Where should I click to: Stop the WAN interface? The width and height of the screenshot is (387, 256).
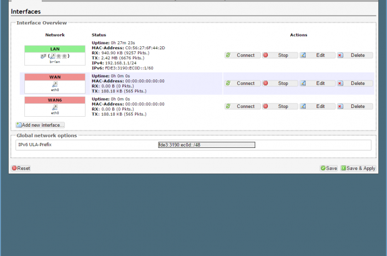(279, 83)
